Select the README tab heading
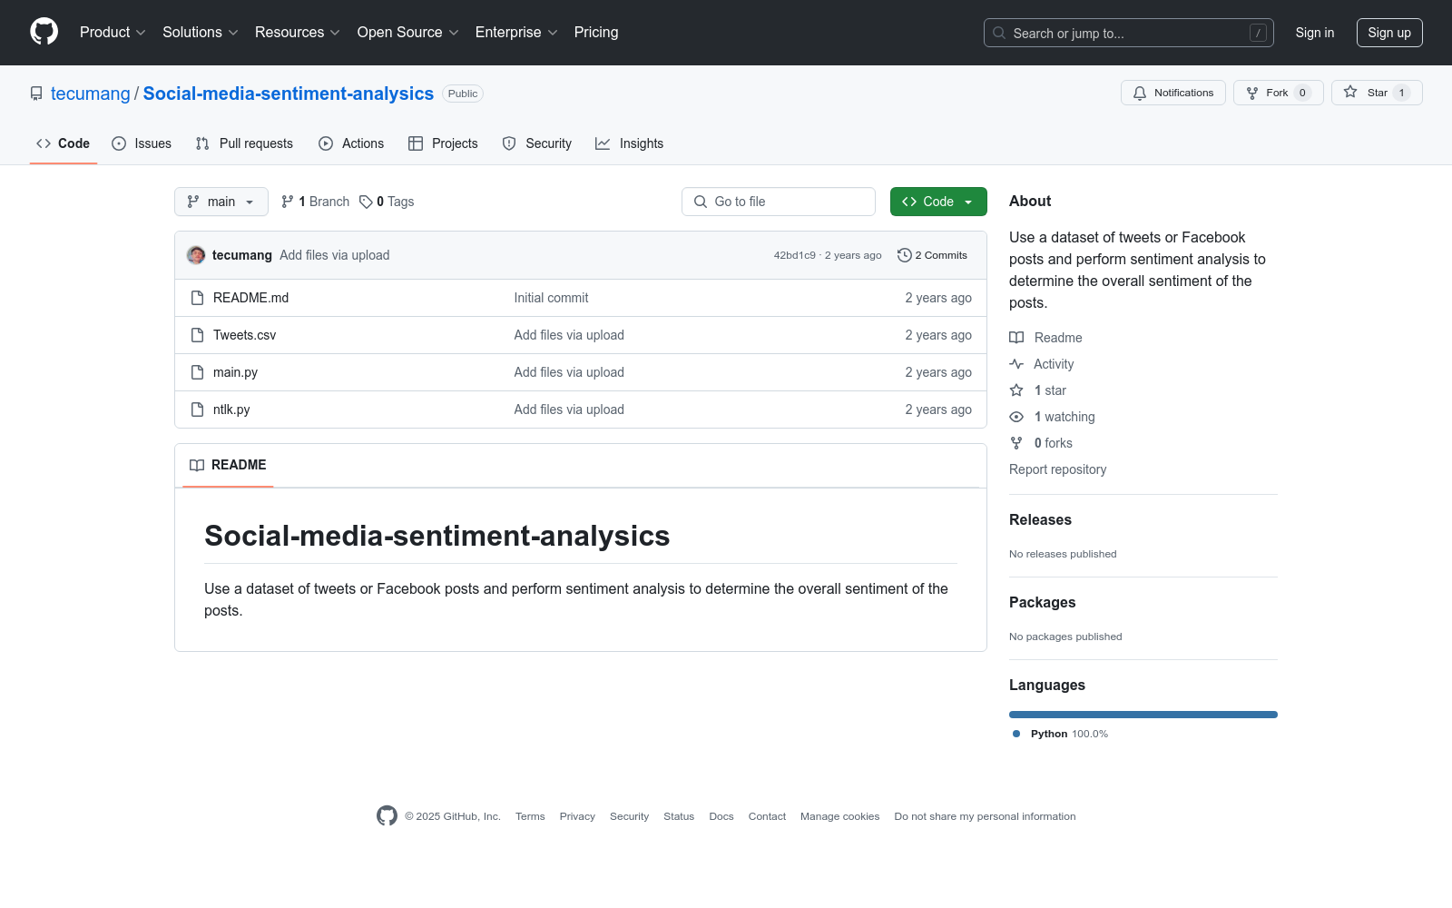 coord(228,465)
